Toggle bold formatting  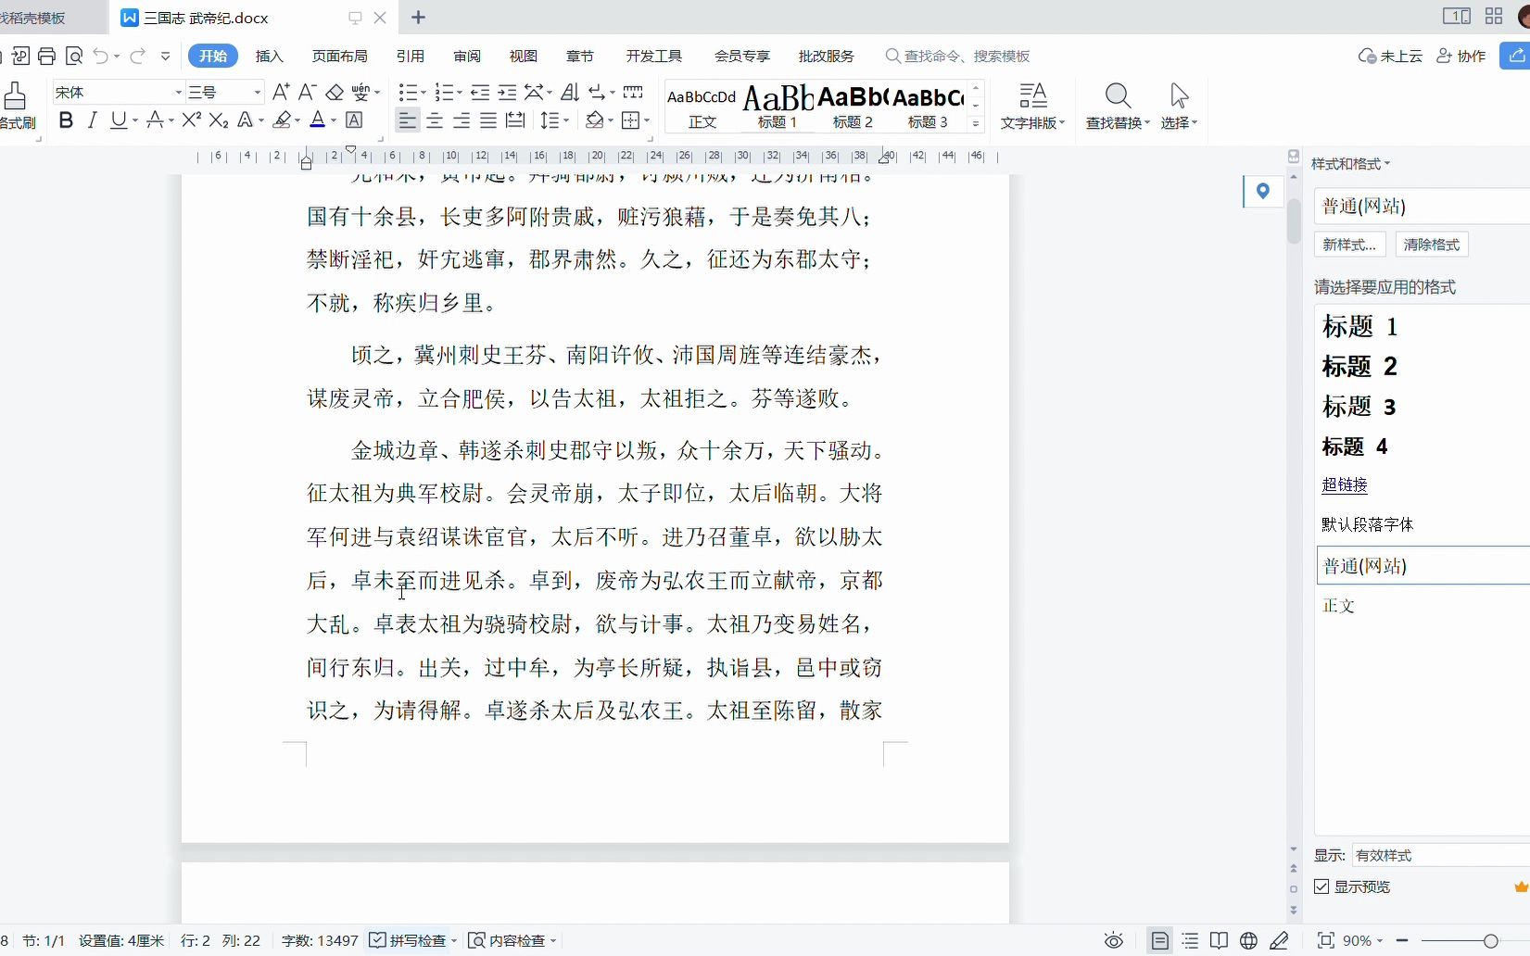(66, 120)
